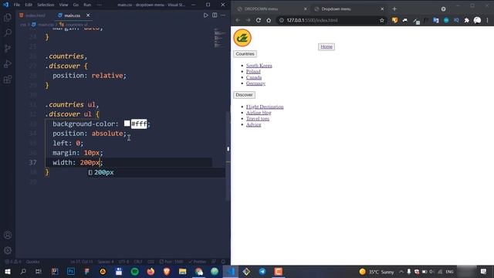Image resolution: width=494 pixels, height=278 pixels.
Task: Click Port 5500 in the status bar
Action: (171, 262)
